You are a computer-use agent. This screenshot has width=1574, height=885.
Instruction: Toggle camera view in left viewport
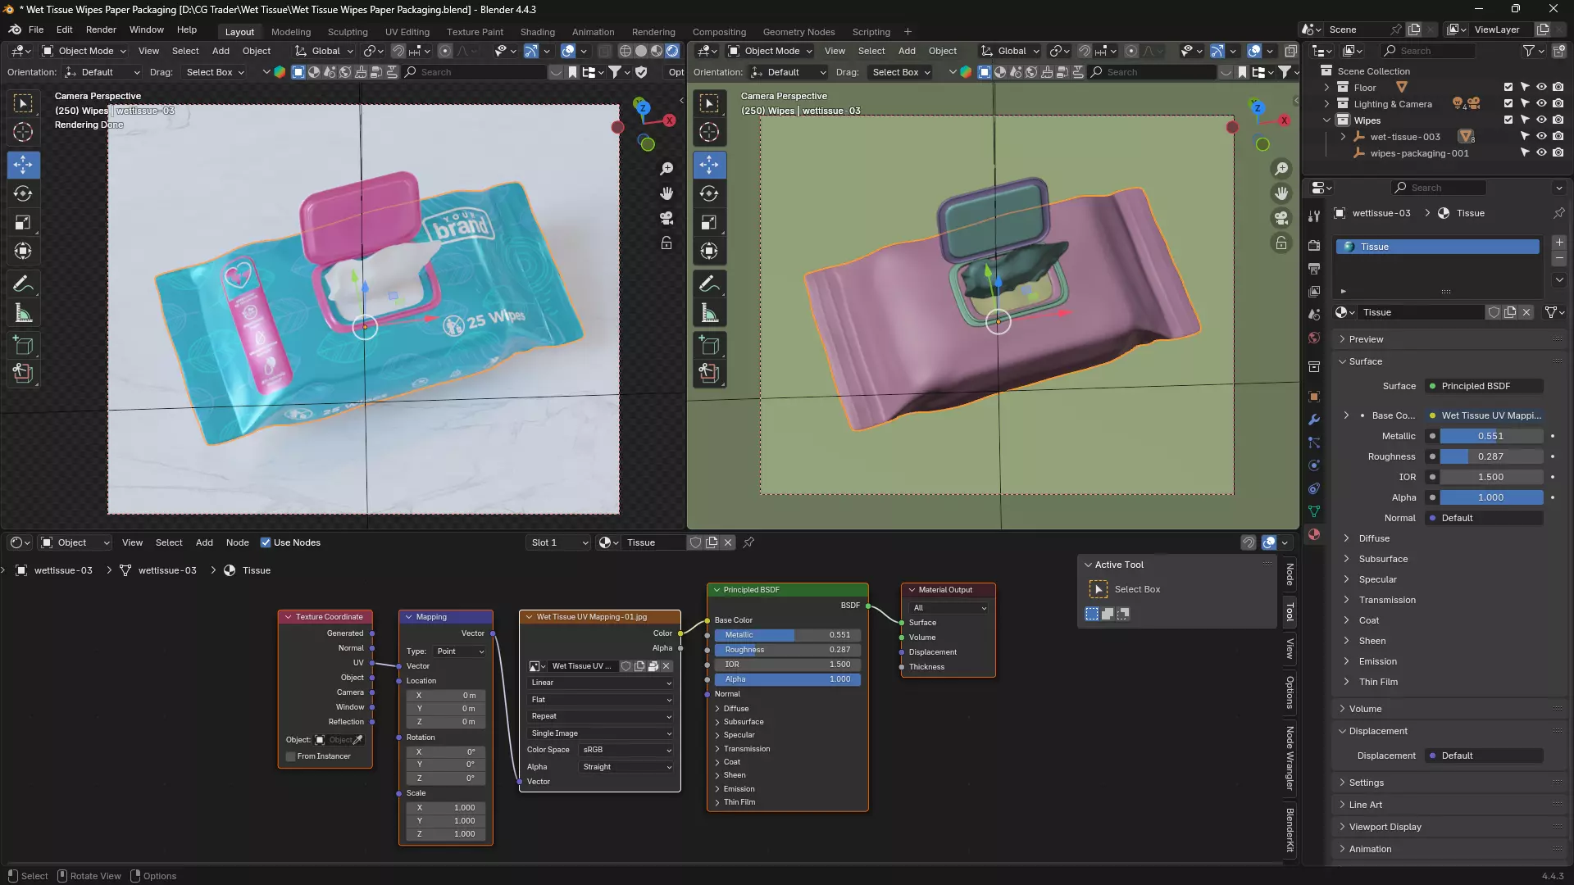[x=666, y=218]
